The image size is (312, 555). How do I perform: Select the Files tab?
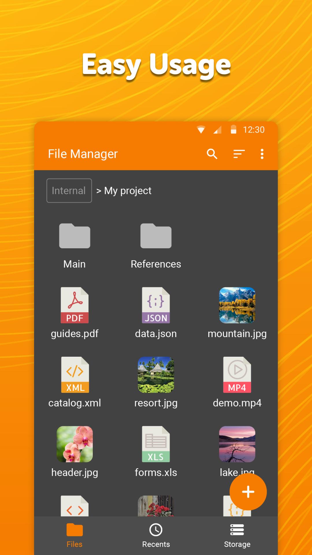[75, 535]
